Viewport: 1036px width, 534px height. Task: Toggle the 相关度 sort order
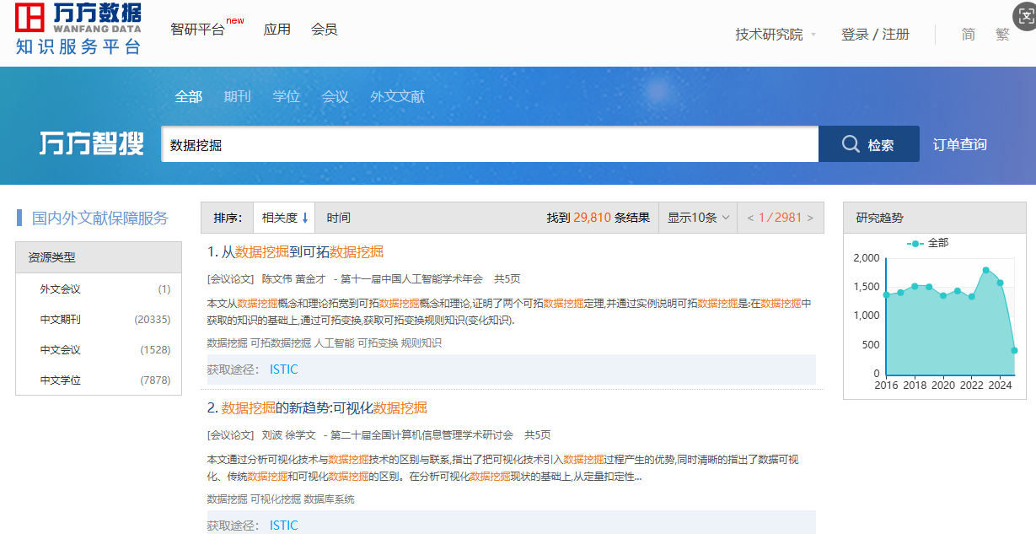pyautogui.click(x=285, y=218)
